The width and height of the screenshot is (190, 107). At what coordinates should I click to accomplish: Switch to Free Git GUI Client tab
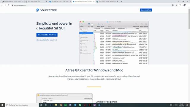107,2
